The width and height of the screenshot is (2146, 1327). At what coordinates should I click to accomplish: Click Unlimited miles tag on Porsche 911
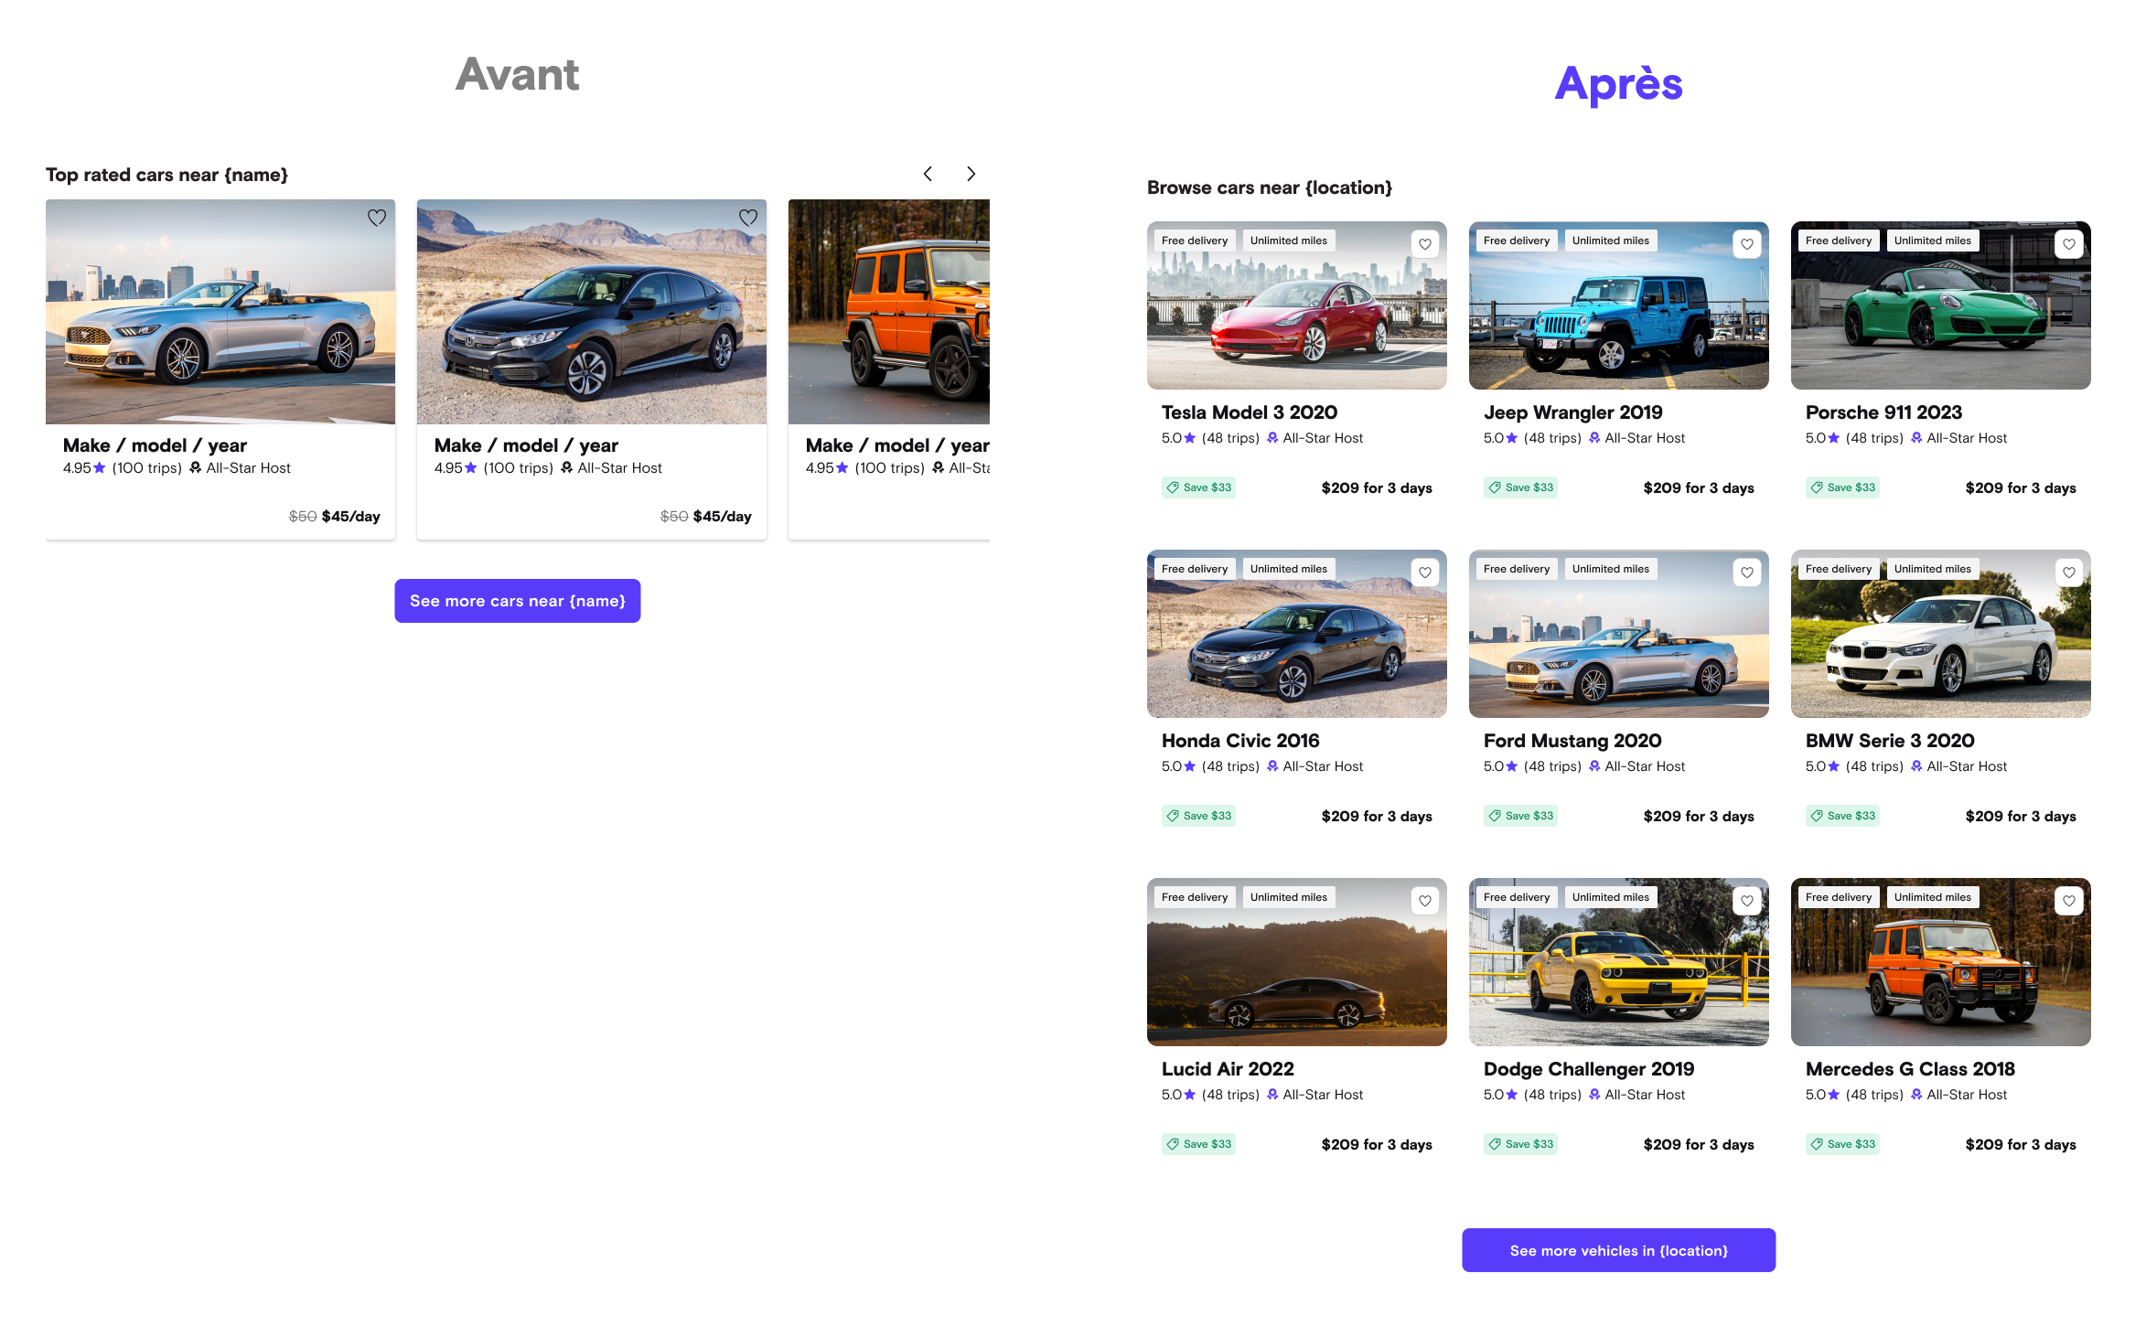pyautogui.click(x=1932, y=241)
